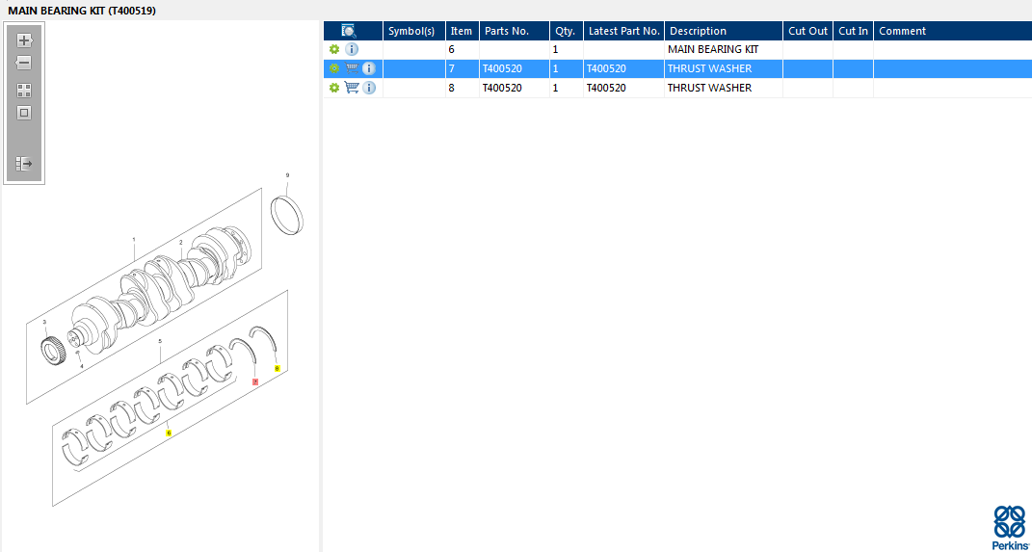This screenshot has width=1032, height=552.
Task: Sort by the Item column header
Action: 462,31
